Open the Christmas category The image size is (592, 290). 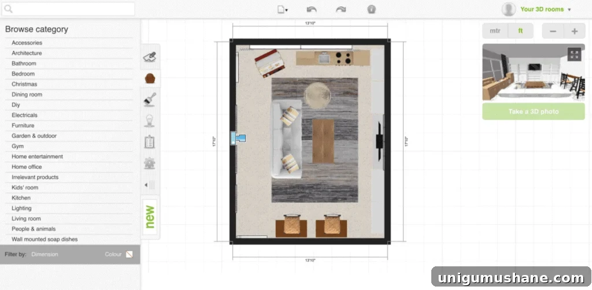[x=24, y=84]
